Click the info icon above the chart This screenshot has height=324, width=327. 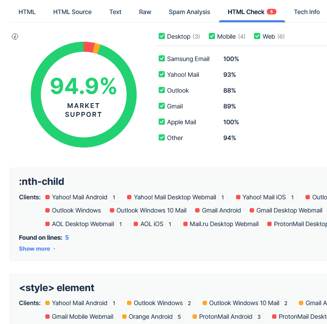[x=15, y=36]
